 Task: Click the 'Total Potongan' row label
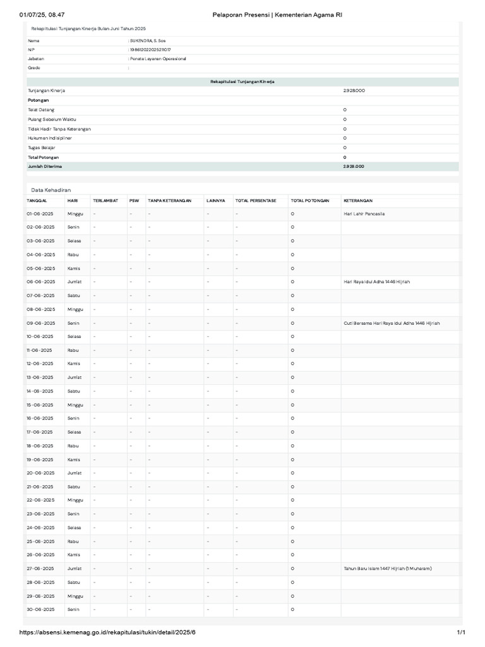click(44, 157)
